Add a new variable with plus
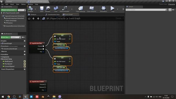 [x=24, y=54]
